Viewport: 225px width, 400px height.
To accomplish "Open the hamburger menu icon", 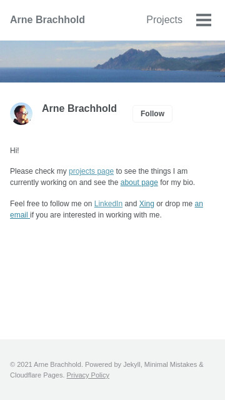I will pos(204,20).
